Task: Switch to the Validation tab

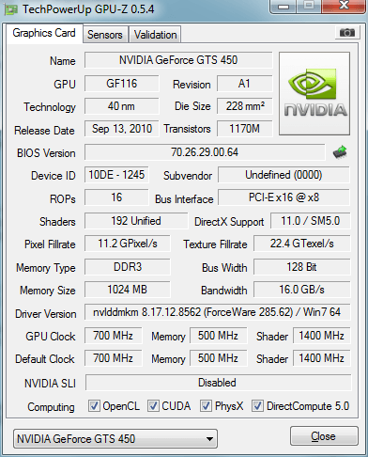Action: click(155, 35)
